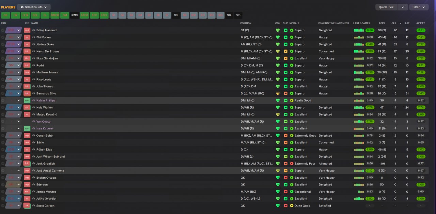Click the player icon beside Jérémy Doku
The width and height of the screenshot is (436, 214).
point(34,44)
